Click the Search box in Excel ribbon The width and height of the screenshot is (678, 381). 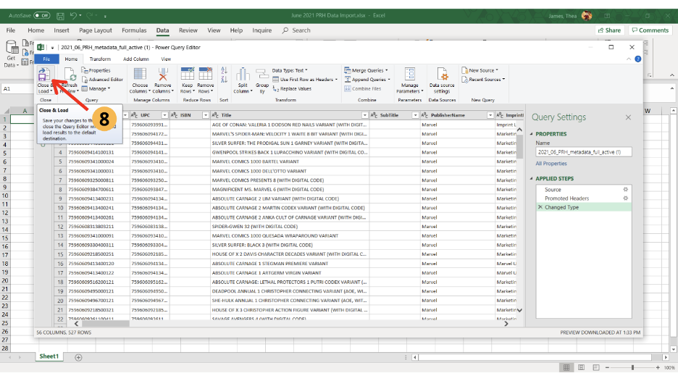[x=296, y=30]
